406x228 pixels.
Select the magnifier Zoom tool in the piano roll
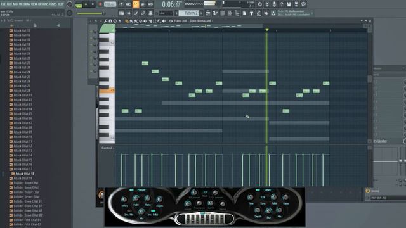click(x=159, y=21)
